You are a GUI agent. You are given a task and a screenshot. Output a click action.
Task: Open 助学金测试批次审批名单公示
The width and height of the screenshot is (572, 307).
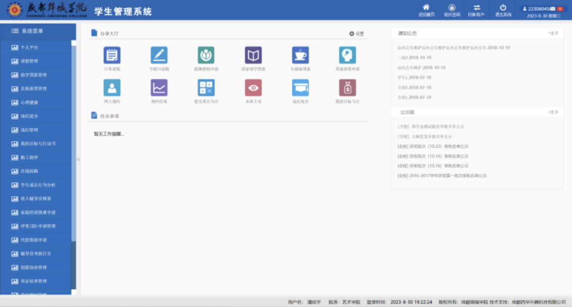[431, 127]
